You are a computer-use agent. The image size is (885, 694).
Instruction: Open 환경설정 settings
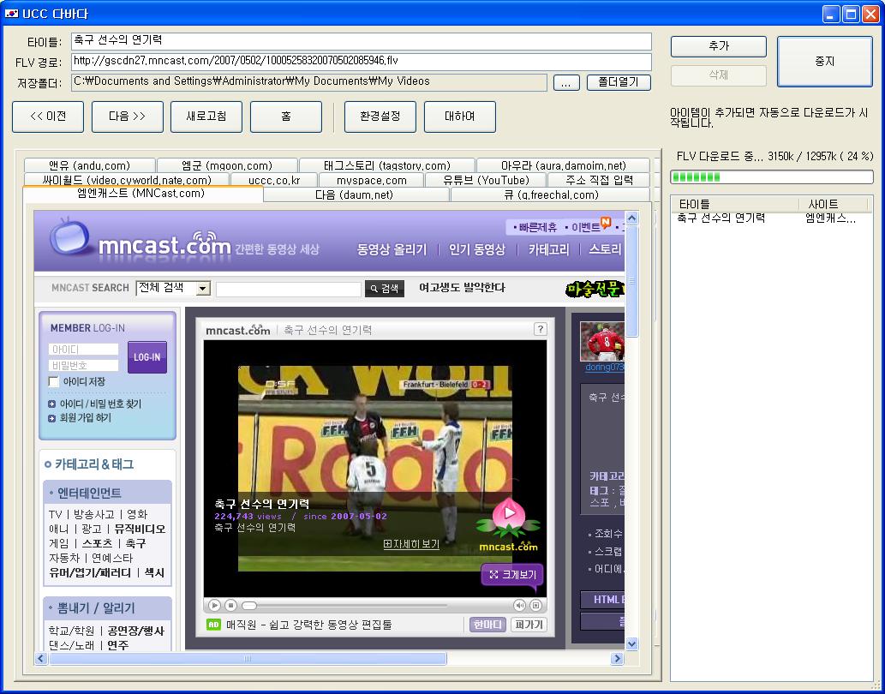pos(380,117)
